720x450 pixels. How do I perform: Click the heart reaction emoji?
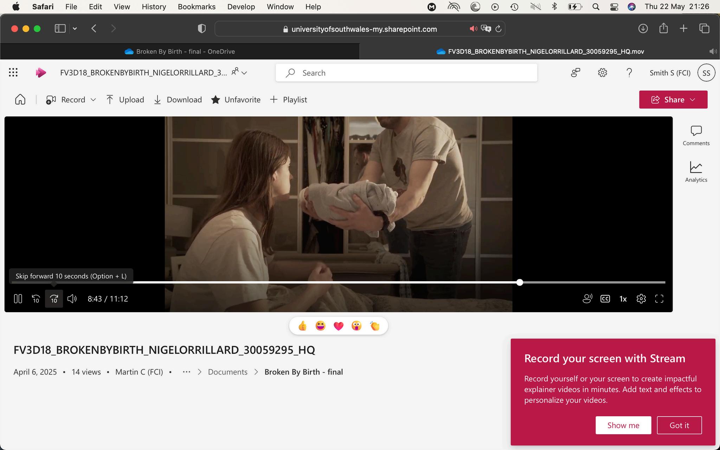(338, 326)
